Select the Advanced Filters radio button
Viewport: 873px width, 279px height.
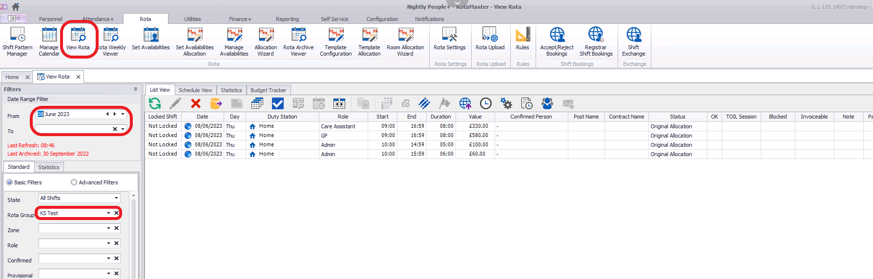74,182
